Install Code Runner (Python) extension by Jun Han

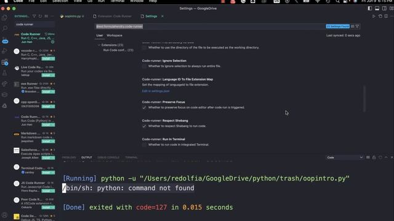(47, 125)
